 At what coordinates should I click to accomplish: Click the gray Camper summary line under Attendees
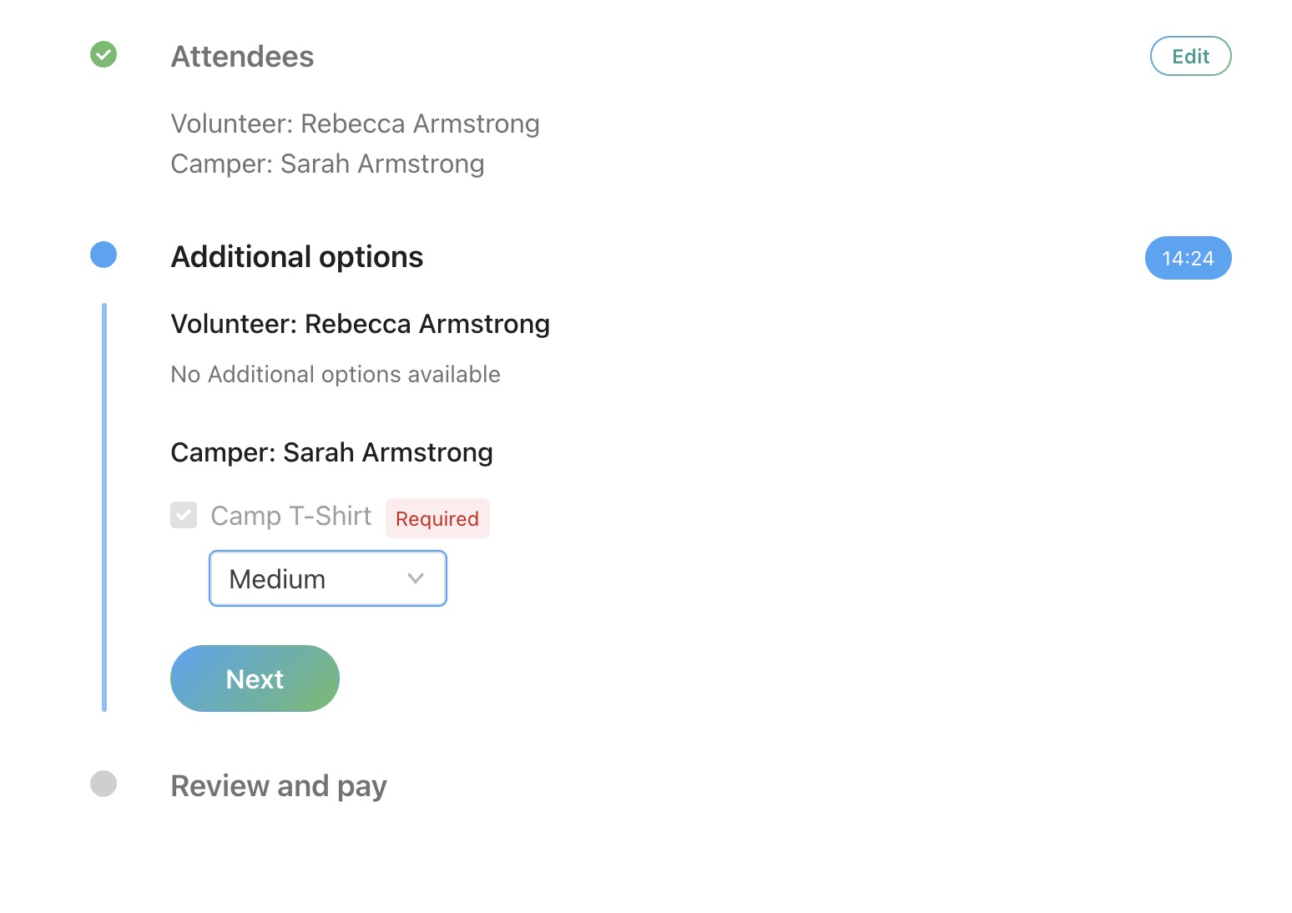click(x=327, y=164)
